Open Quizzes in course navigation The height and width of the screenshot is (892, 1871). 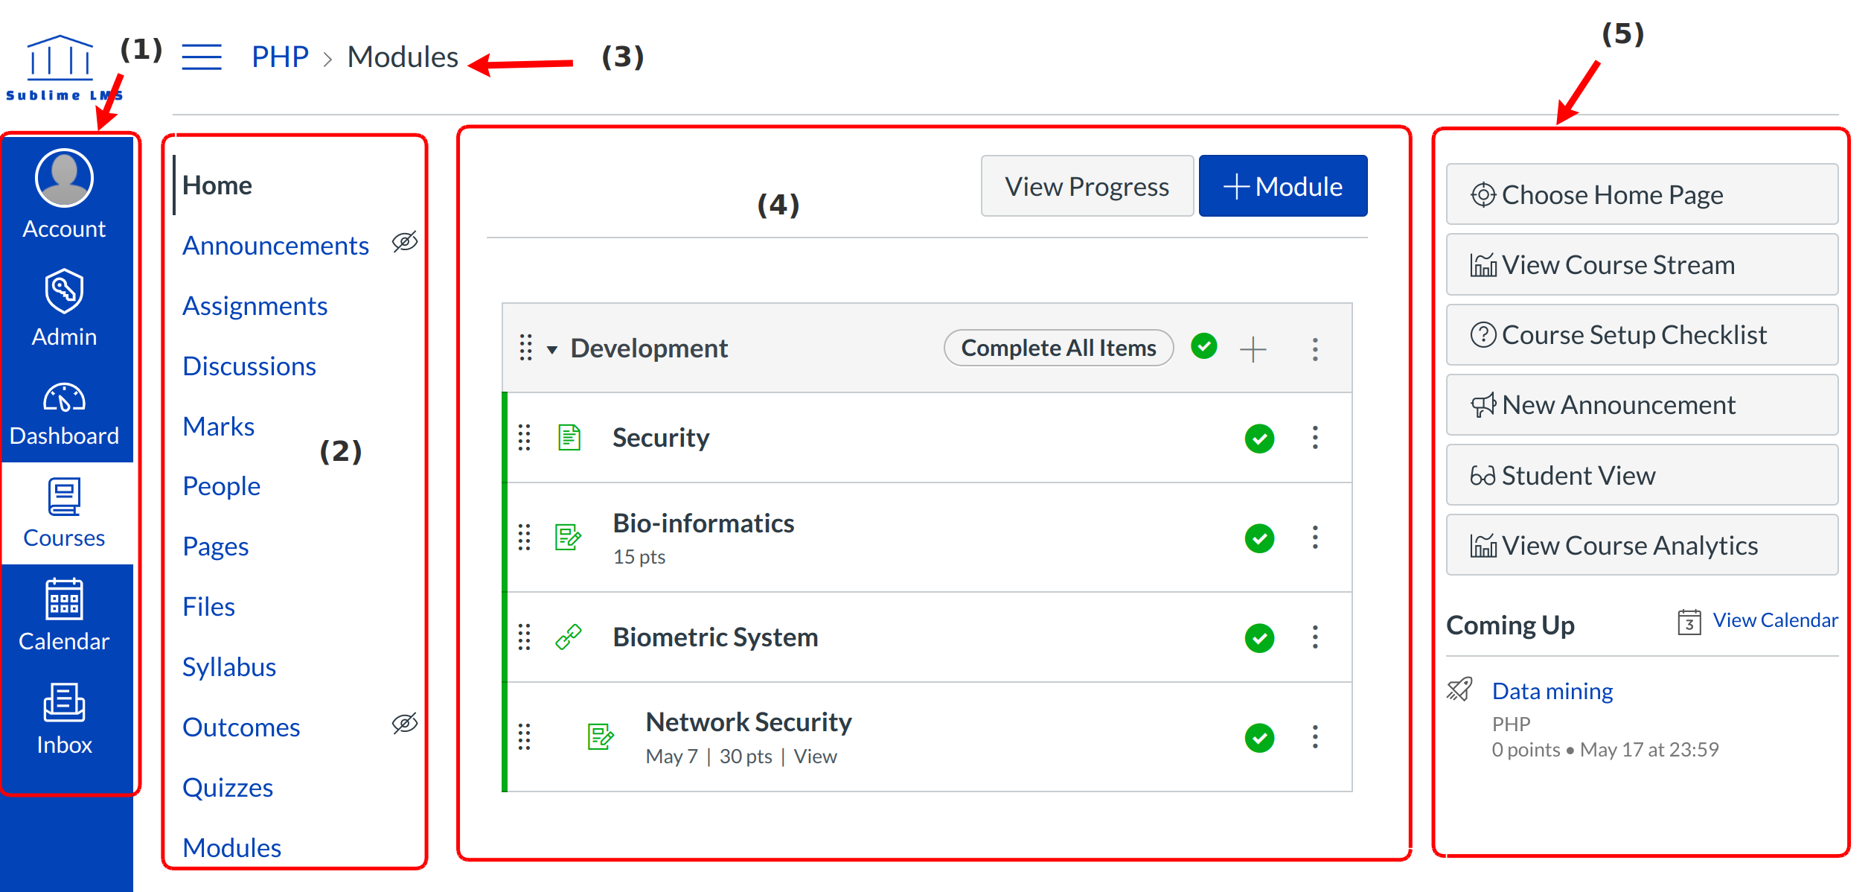[228, 787]
